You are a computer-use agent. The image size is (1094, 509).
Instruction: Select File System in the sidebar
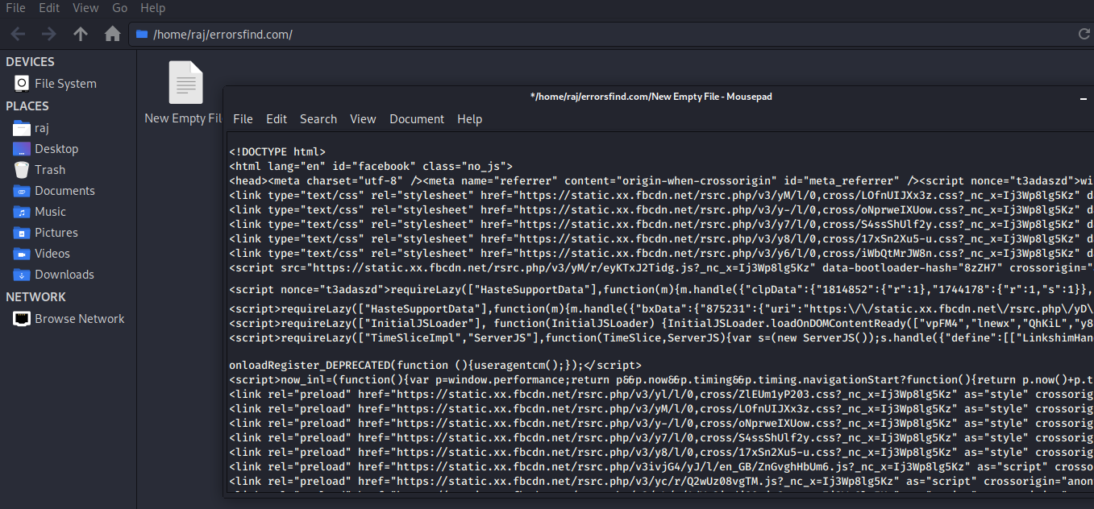[65, 84]
